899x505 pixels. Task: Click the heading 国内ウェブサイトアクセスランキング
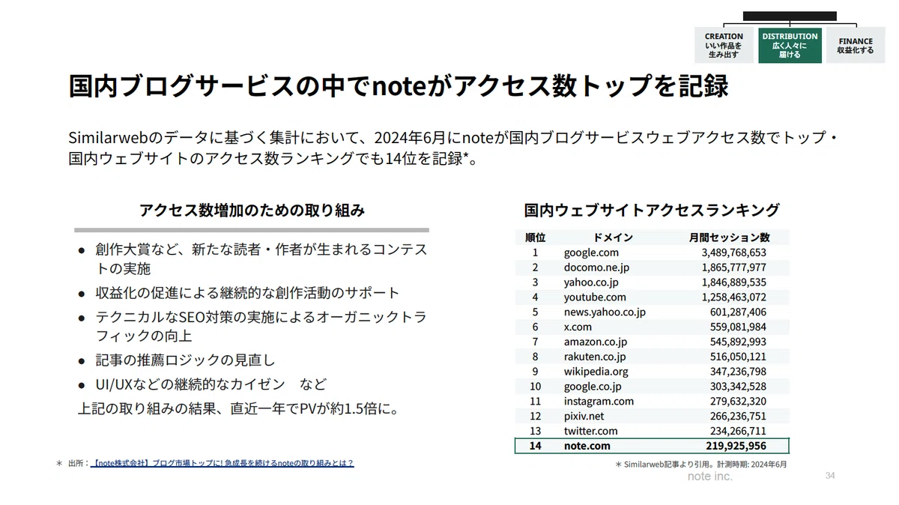click(x=652, y=210)
